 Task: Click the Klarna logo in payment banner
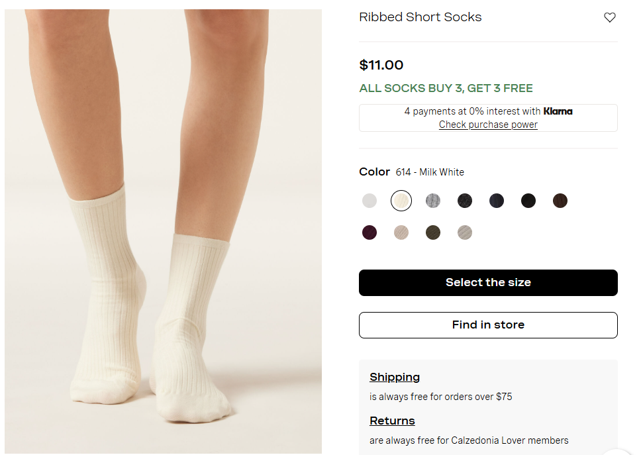coord(558,111)
